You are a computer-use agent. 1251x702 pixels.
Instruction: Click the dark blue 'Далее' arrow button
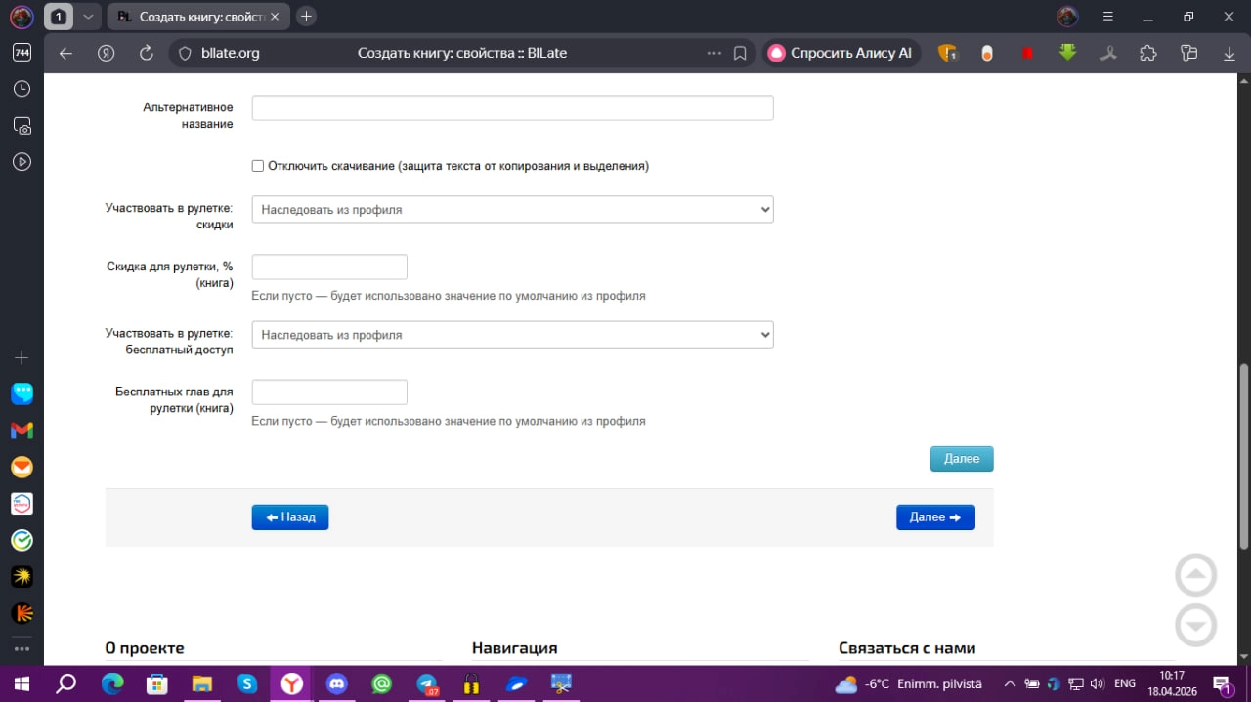[x=935, y=516]
